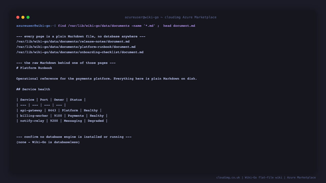Click the window title 'azureuser@wiki-go ~ cloudimg Azure Marketplace'
Screen dimensions: 326x183
[x=171, y=17]
